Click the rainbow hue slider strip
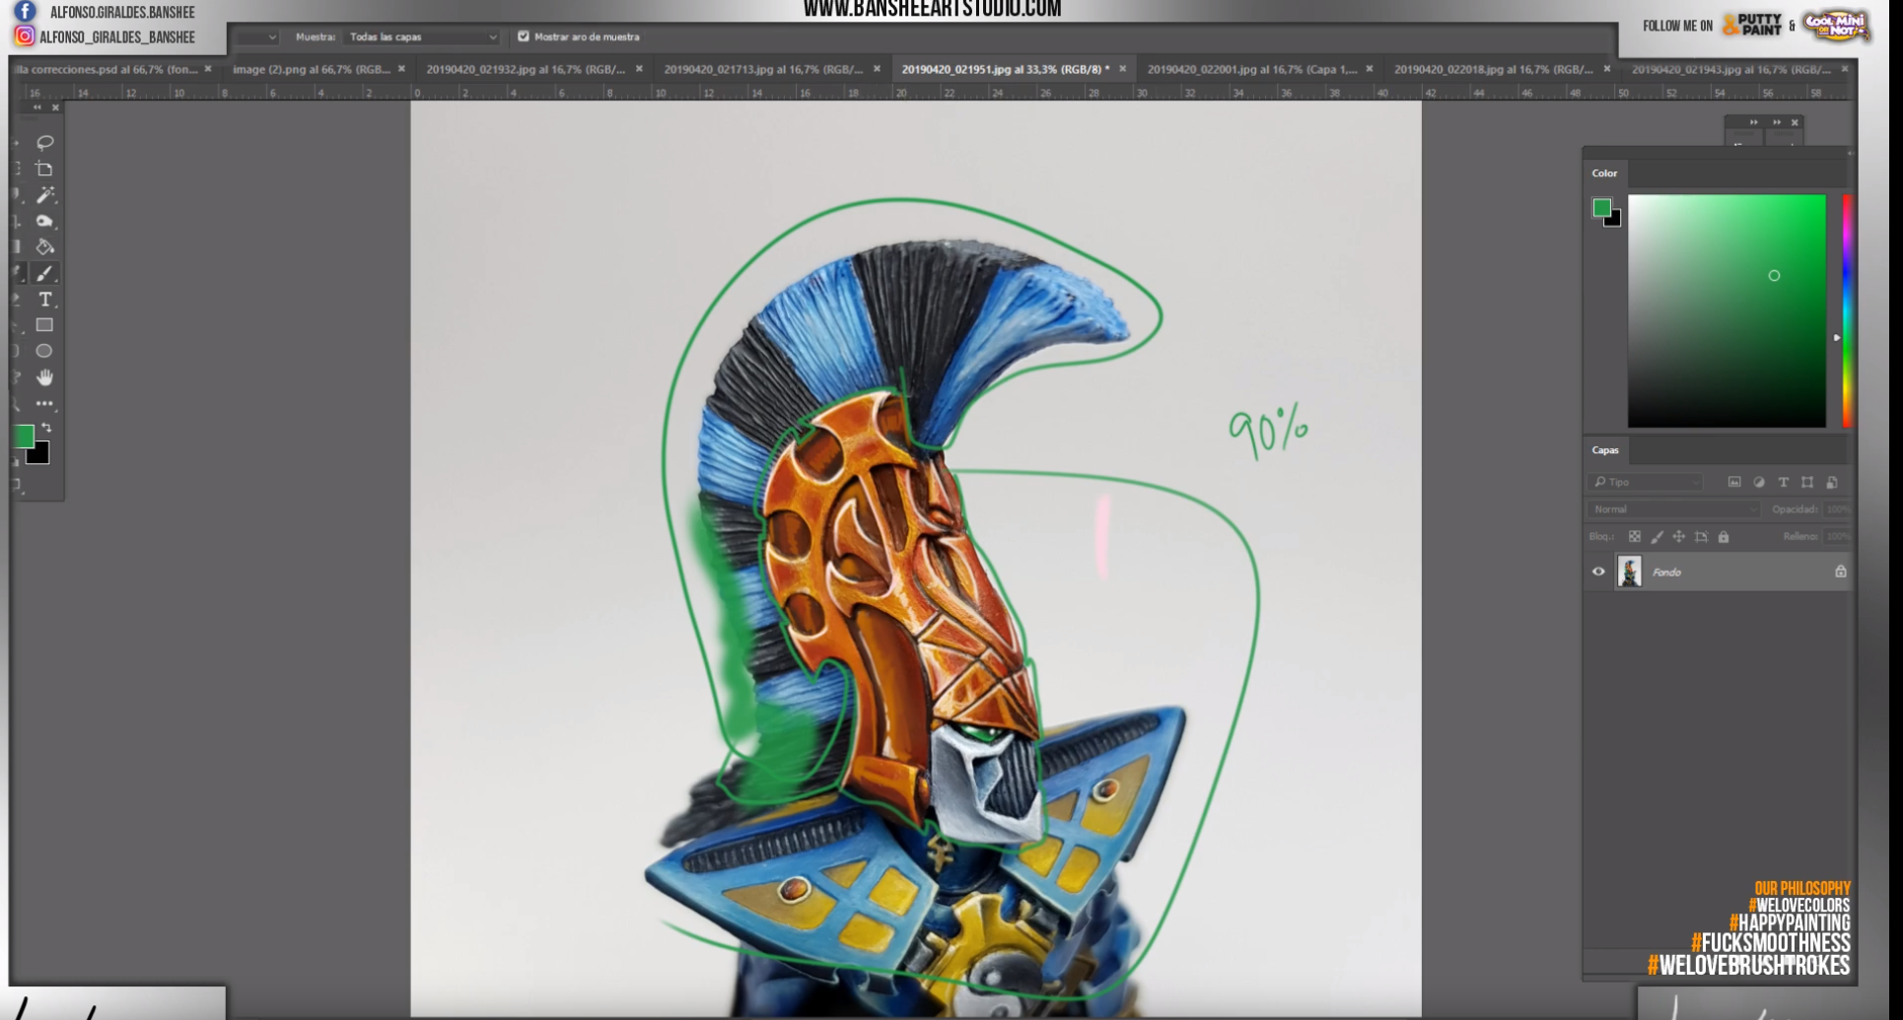Viewport: 1903px width, 1020px height. click(1847, 311)
